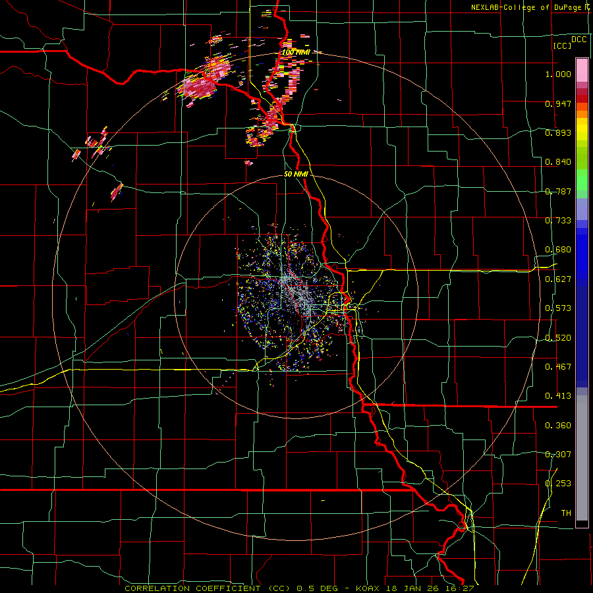
Task: Click the 0.680 scale value
Action: 558,250
